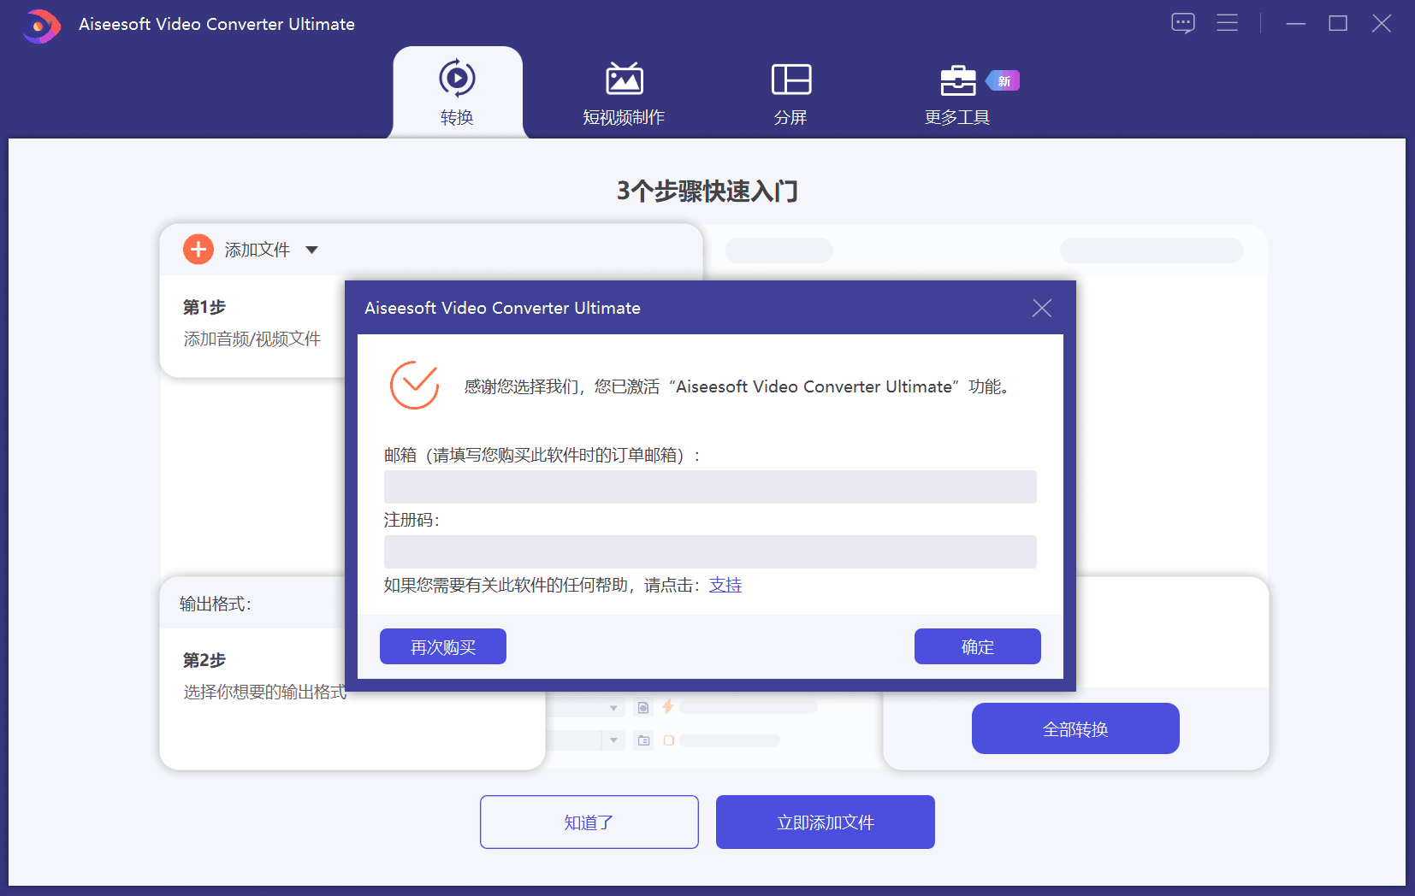Open the 分屏 split-screen tab
The width and height of the screenshot is (1415, 896).
pos(790,92)
